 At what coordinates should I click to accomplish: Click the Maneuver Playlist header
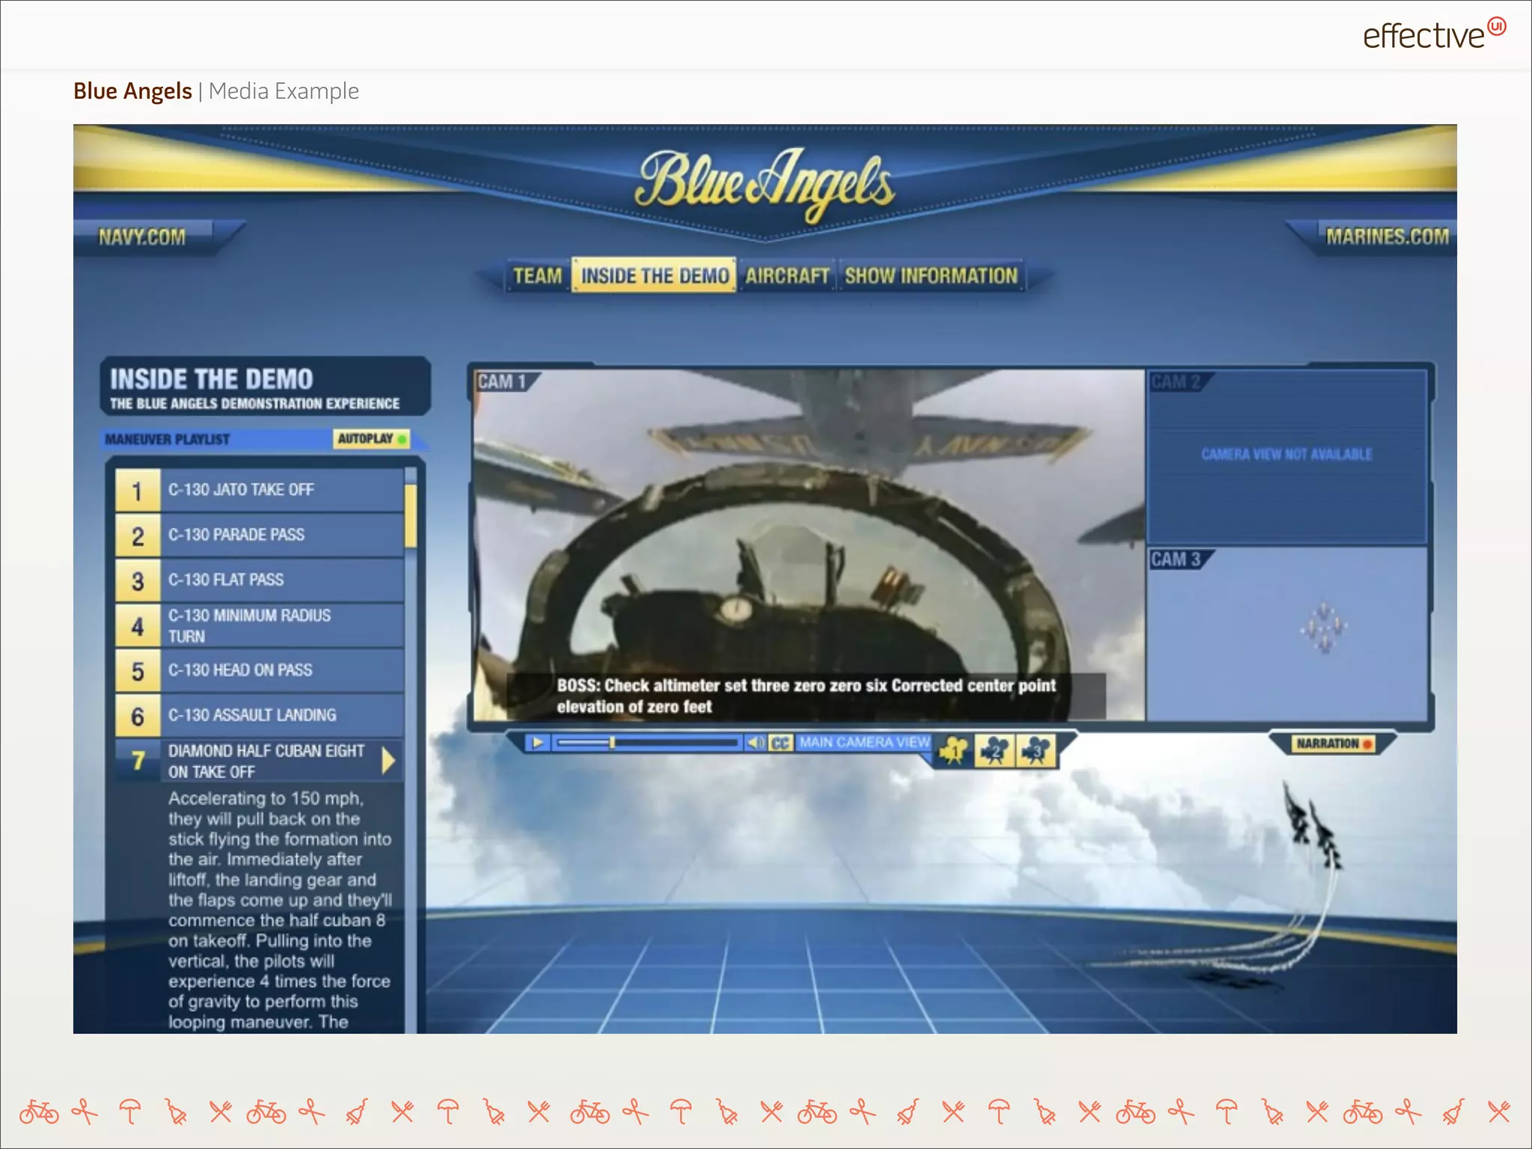[x=167, y=439]
